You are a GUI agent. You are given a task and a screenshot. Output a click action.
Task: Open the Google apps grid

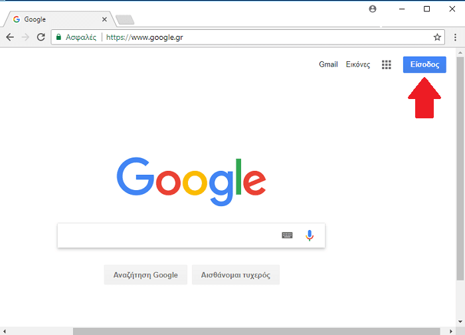386,64
